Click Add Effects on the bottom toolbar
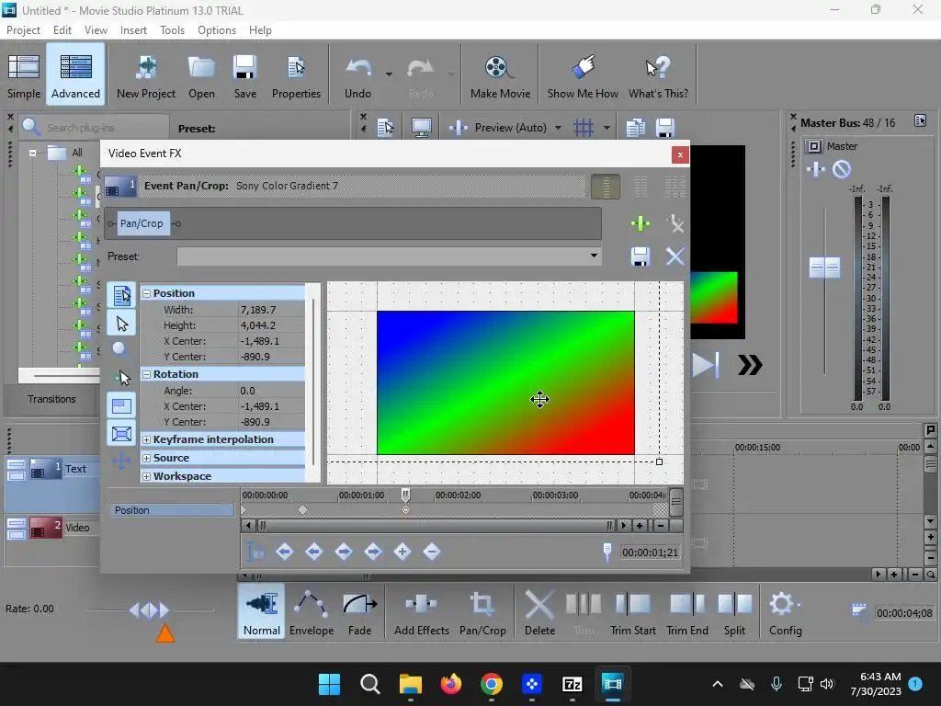The width and height of the screenshot is (941, 706). [421, 613]
